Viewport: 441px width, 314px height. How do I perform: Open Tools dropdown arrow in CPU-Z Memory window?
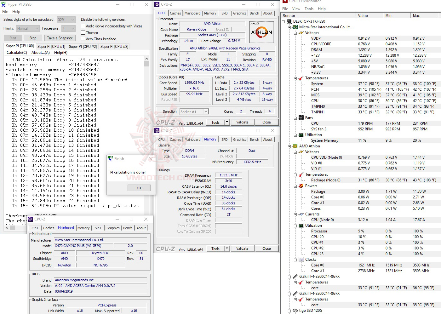tap(227, 248)
